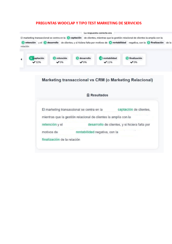Image resolution: width=172 pixels, height=244 pixels.
Task: Click the green word 'captación' in the results box
Action: click(125, 110)
